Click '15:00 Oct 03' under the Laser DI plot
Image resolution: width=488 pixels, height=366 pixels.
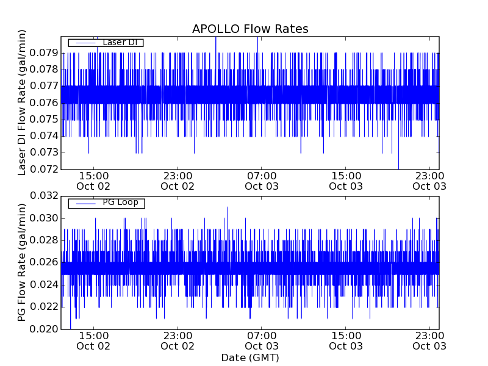click(346, 181)
